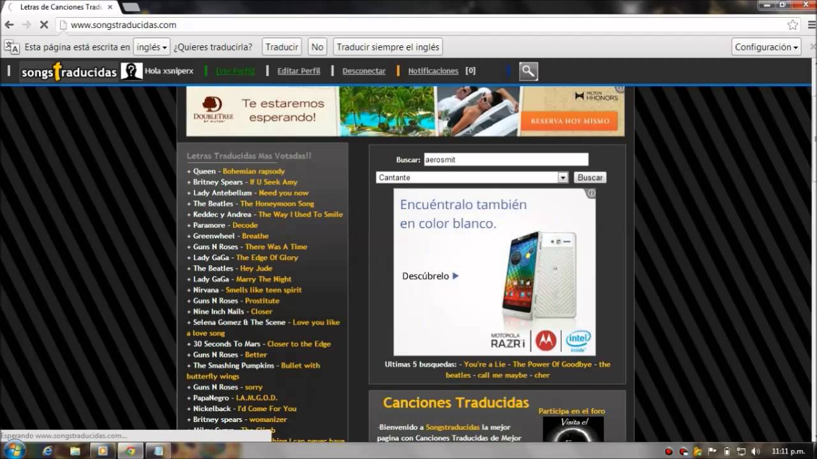Screen dimensions: 817x459
Task: Click the Chrome taskbar icon
Action: point(130,451)
